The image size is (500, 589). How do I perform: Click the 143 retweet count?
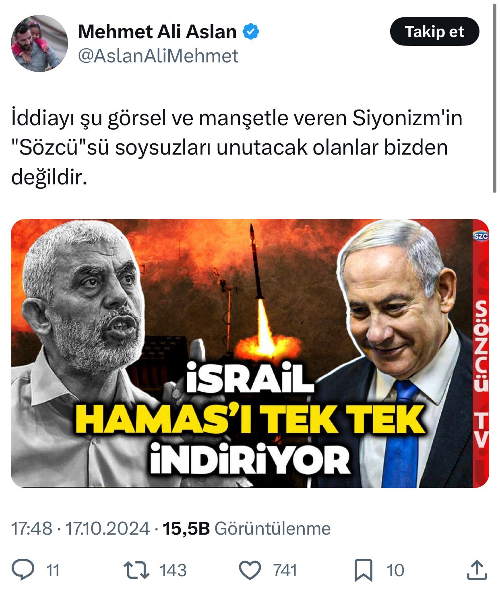174,570
